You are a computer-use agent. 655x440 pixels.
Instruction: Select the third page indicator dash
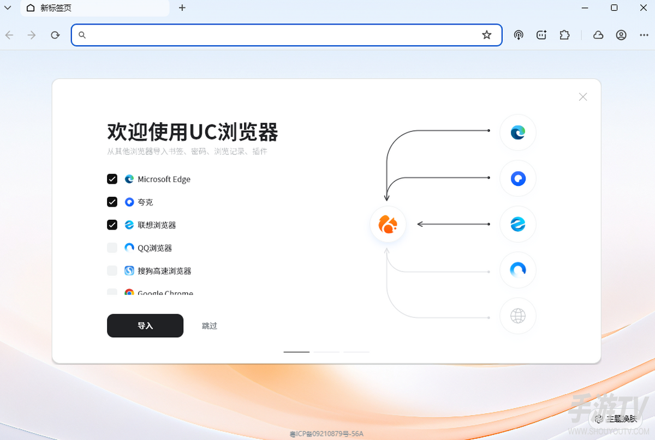pyautogui.click(x=356, y=352)
